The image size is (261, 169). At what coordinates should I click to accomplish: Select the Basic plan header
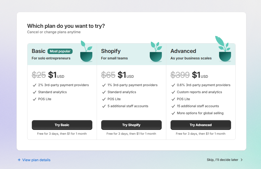pos(39,51)
